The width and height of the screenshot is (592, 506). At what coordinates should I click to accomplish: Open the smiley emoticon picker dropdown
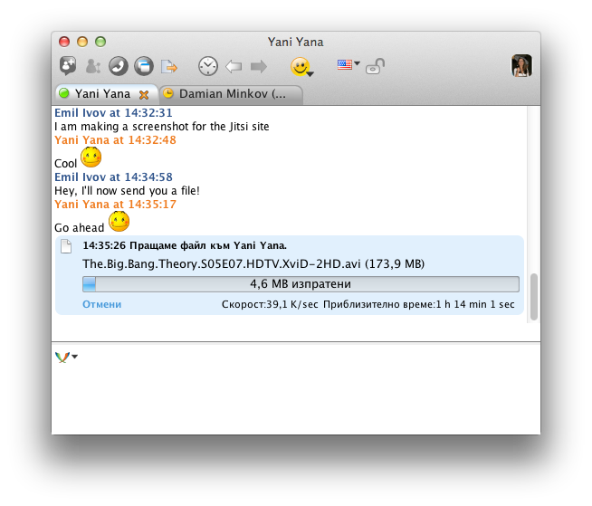tap(301, 67)
